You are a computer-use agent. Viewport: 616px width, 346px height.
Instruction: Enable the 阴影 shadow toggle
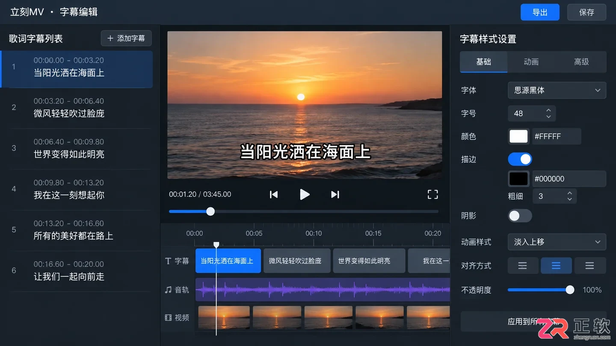point(520,216)
